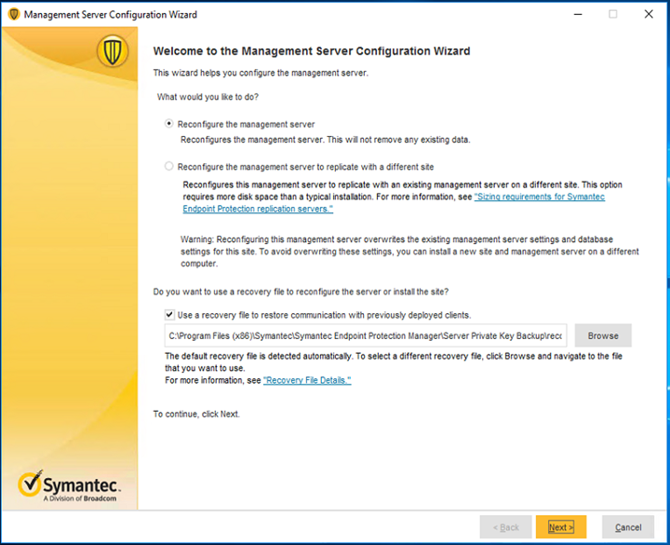Close the Management Server Configuration Wizard
This screenshot has width=670, height=545.
pyautogui.click(x=649, y=15)
